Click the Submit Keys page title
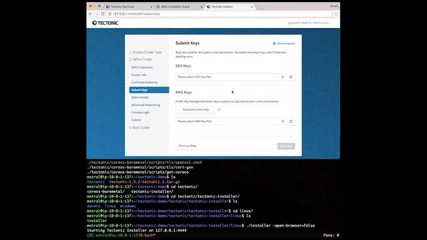427x240 pixels. [187, 43]
